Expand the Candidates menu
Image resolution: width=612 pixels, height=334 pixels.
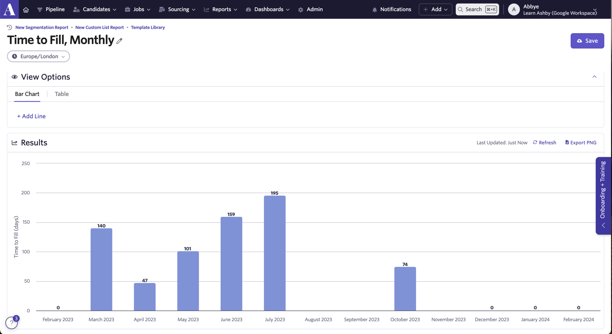[x=95, y=9]
